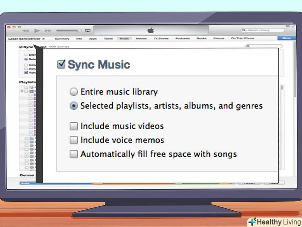Viewport: 302px width, 227px height.
Task: Switch to the mini player icon top right
Action: 287,26
